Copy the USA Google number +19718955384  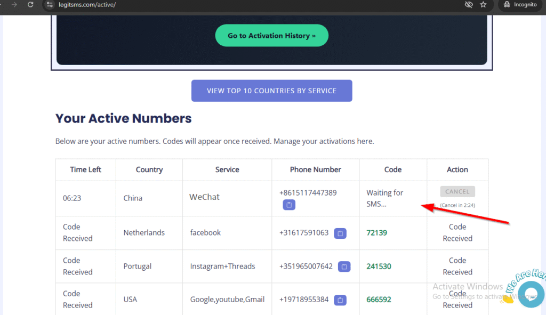[x=340, y=300]
